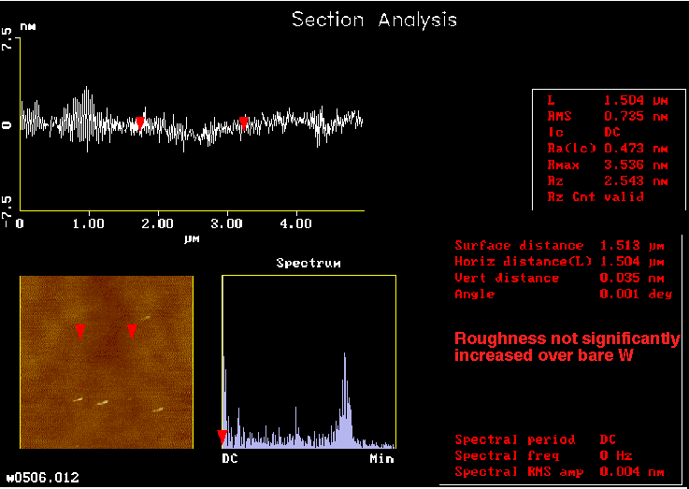Click the left red marker on section profile

click(x=140, y=124)
